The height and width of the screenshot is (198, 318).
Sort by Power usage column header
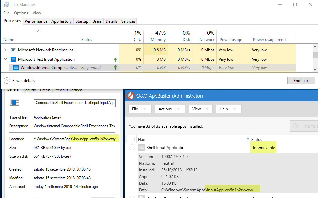tap(233, 36)
